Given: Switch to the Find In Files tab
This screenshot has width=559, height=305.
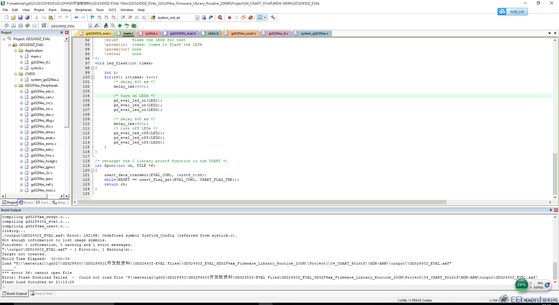Looking at the screenshot, I should (x=42, y=294).
